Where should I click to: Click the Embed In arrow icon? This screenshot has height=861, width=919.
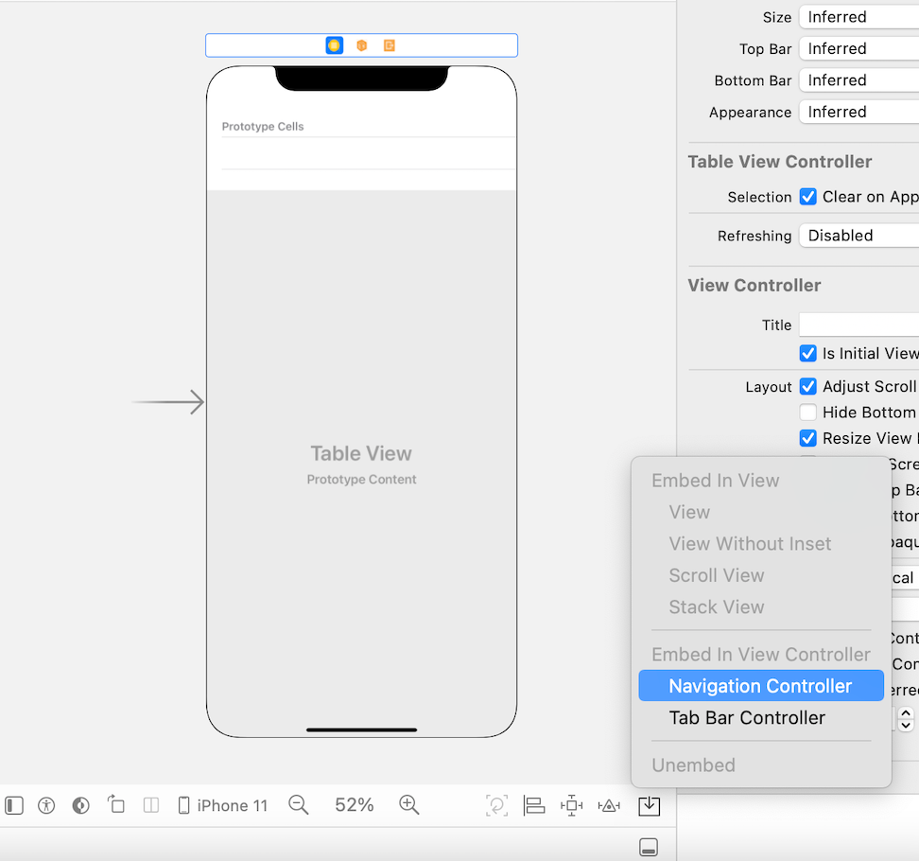point(650,805)
